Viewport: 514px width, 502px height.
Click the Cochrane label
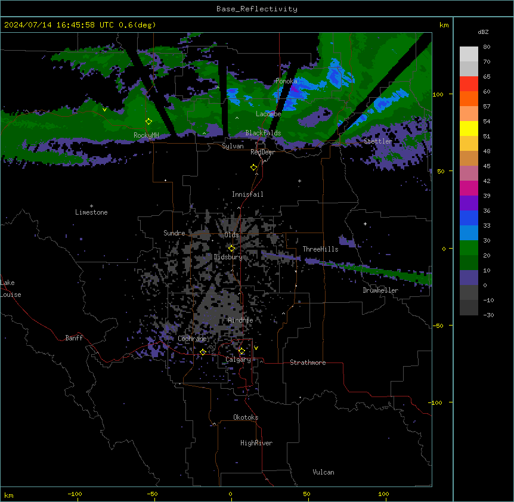(192, 339)
